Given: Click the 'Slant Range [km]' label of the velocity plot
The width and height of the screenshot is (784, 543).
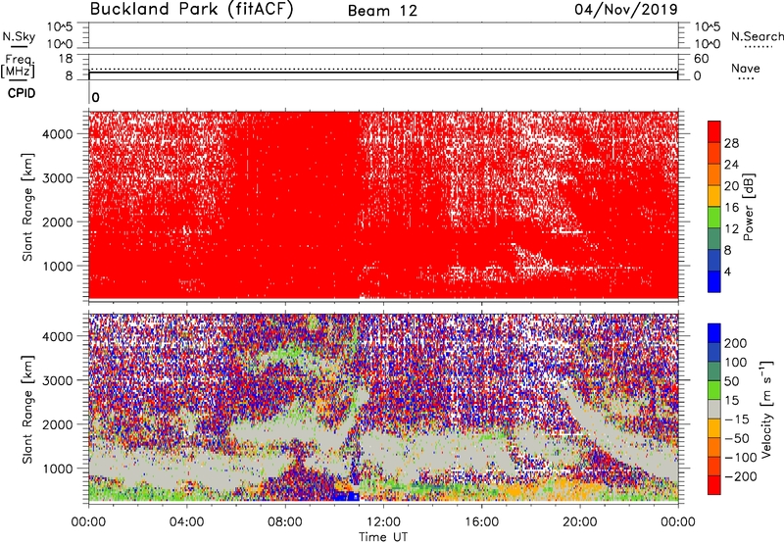Looking at the screenshot, I should [x=27, y=410].
